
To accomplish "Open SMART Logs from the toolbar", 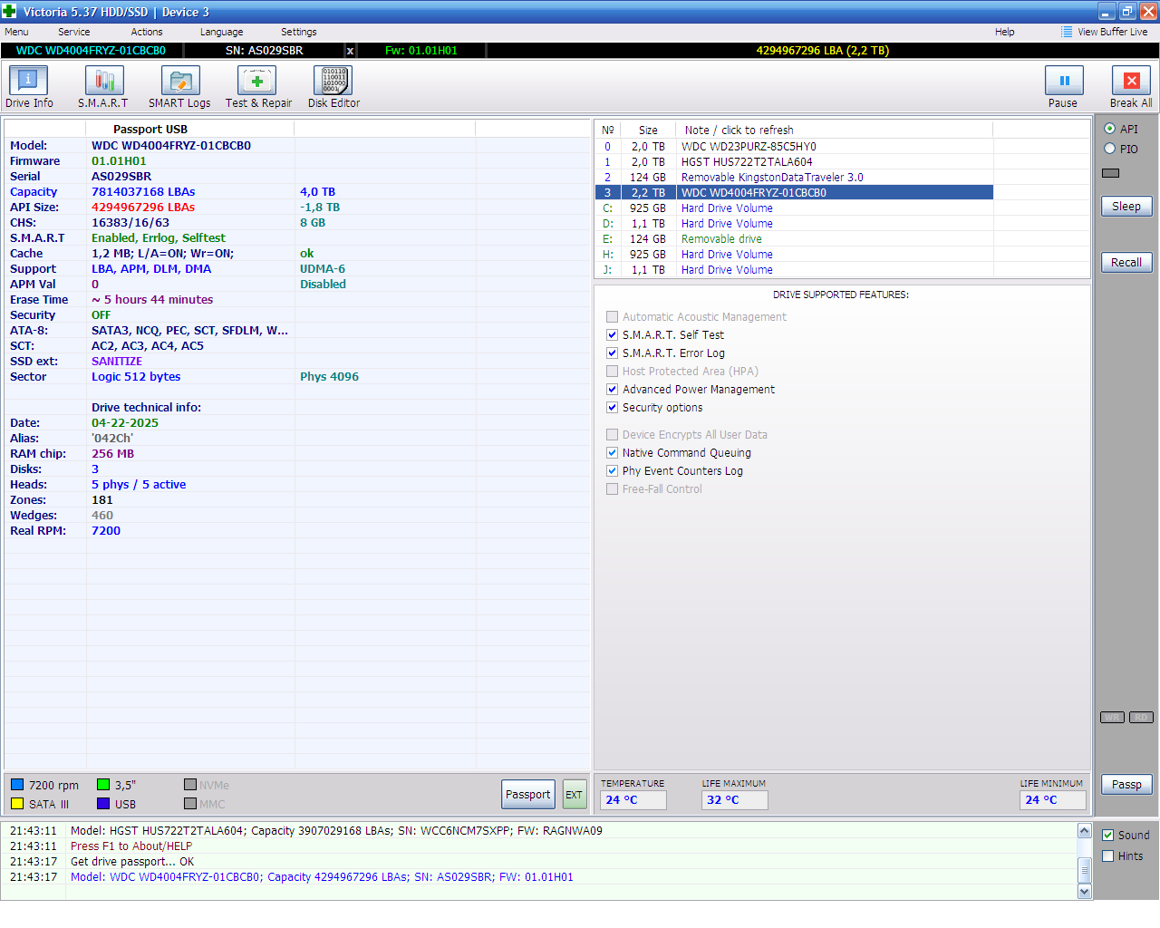I will click(179, 87).
